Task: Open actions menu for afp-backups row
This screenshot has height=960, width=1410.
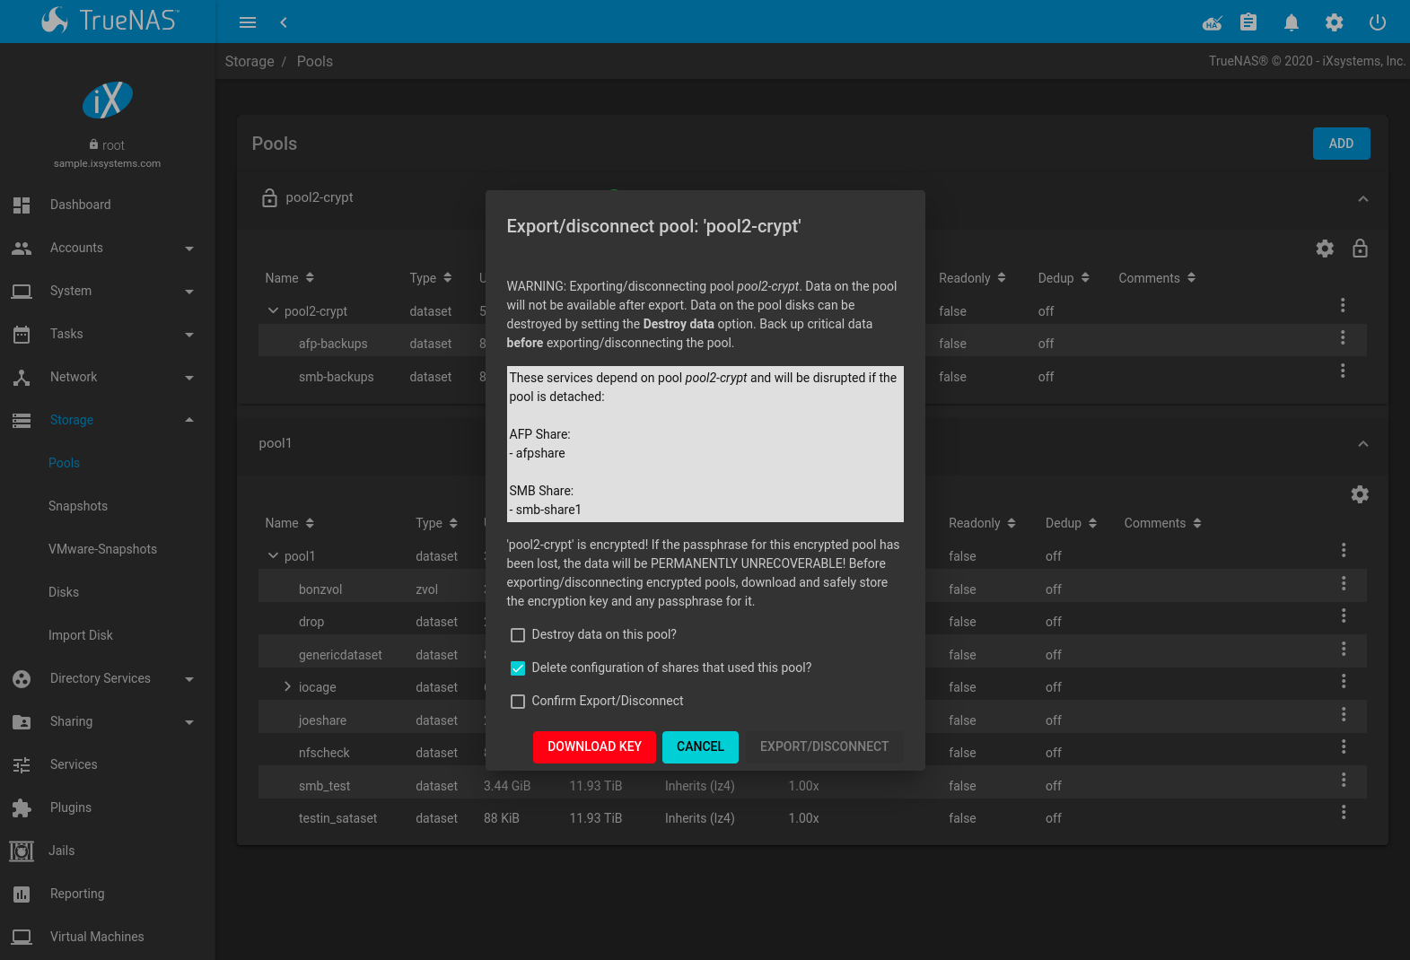Action: coord(1343,337)
